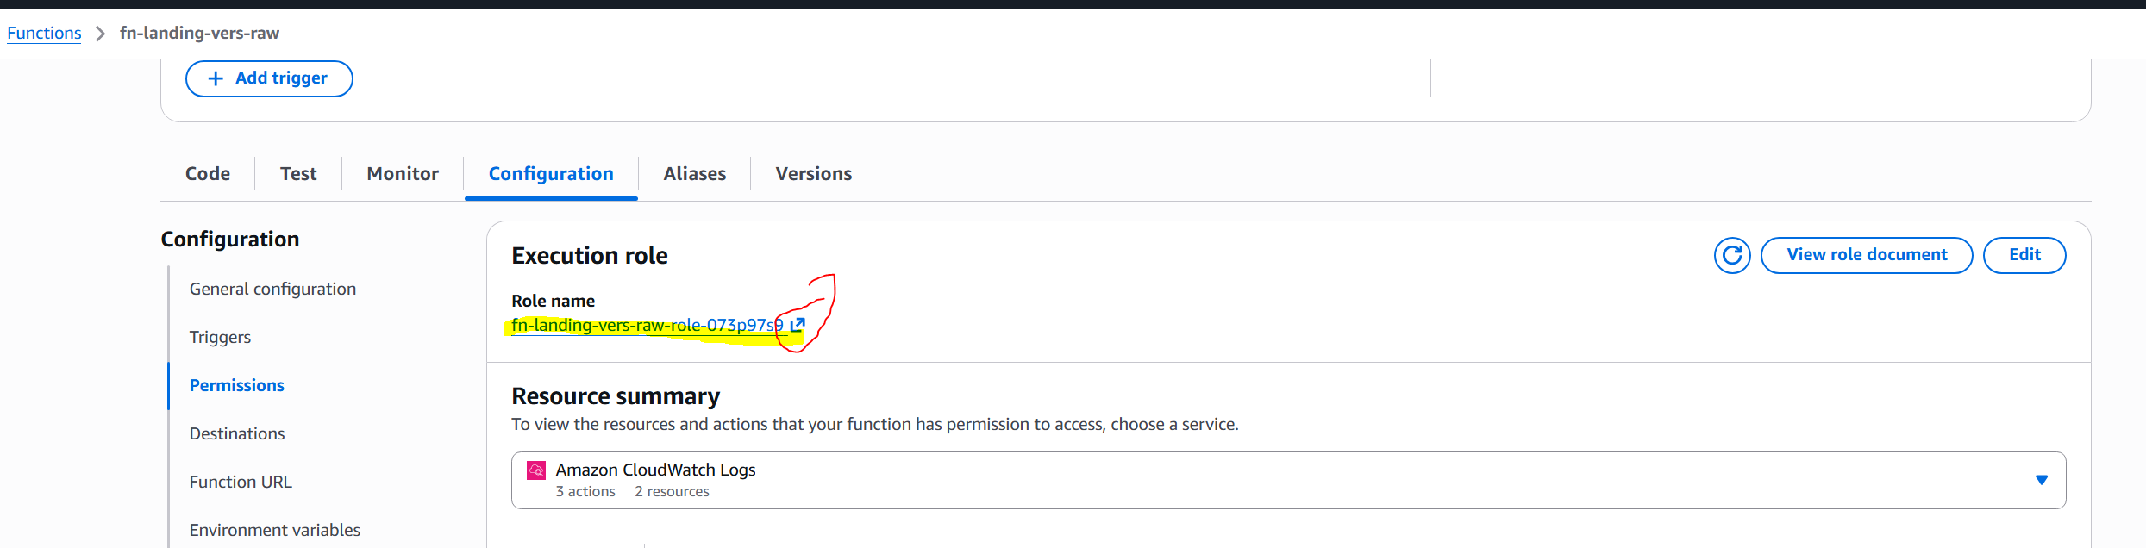Select General configuration in sidebar

(x=272, y=289)
